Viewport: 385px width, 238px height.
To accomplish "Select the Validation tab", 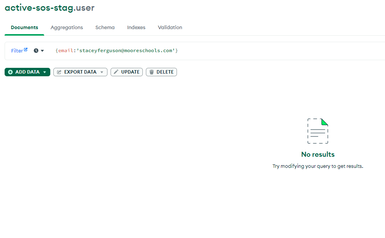I will 170,28.
